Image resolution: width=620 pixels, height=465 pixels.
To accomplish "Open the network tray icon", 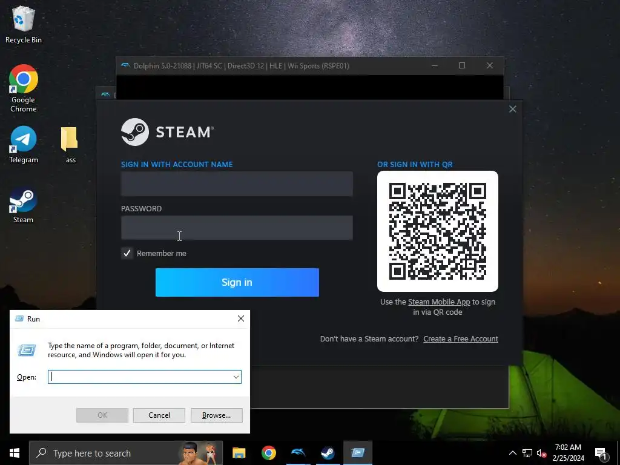I will click(x=527, y=453).
